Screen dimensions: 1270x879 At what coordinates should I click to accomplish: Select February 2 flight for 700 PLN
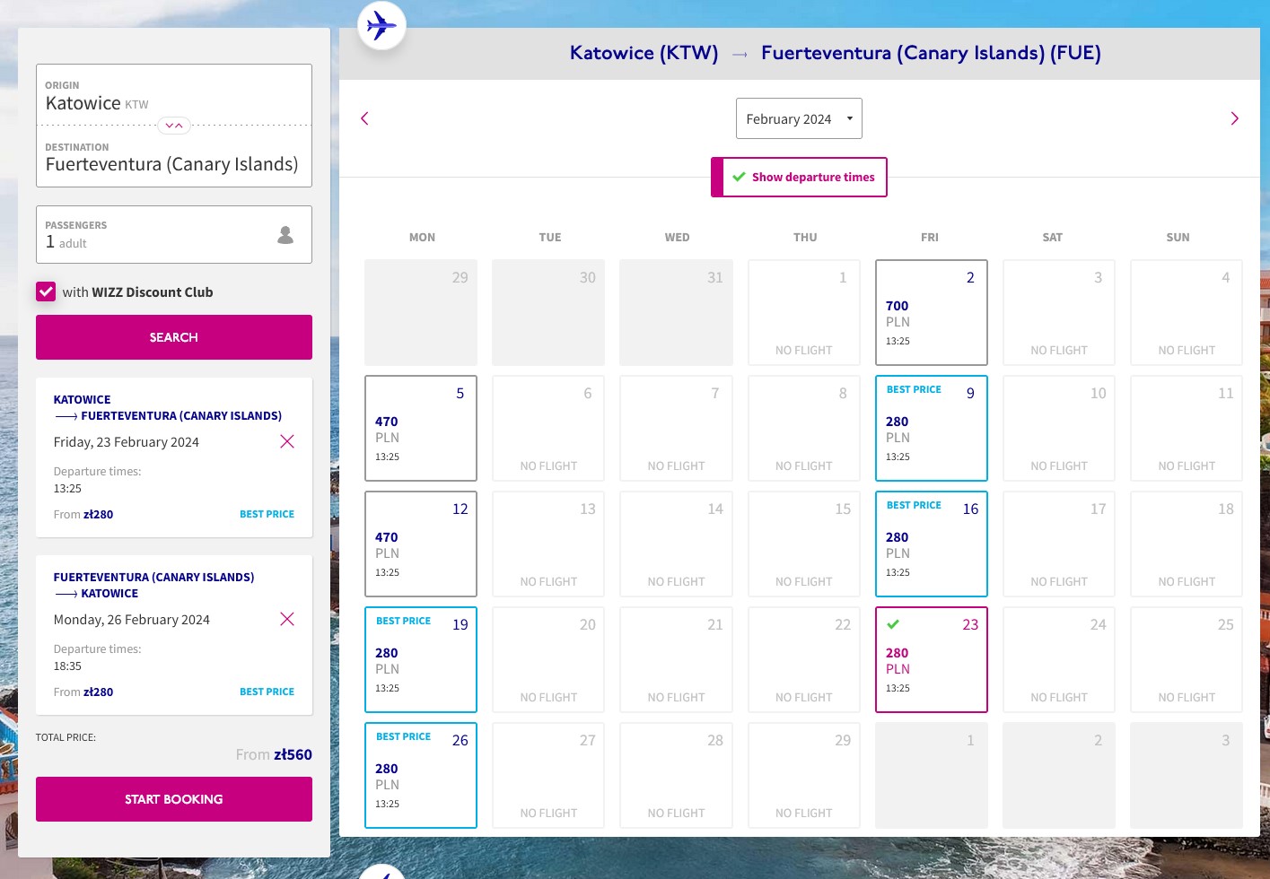[x=932, y=312]
